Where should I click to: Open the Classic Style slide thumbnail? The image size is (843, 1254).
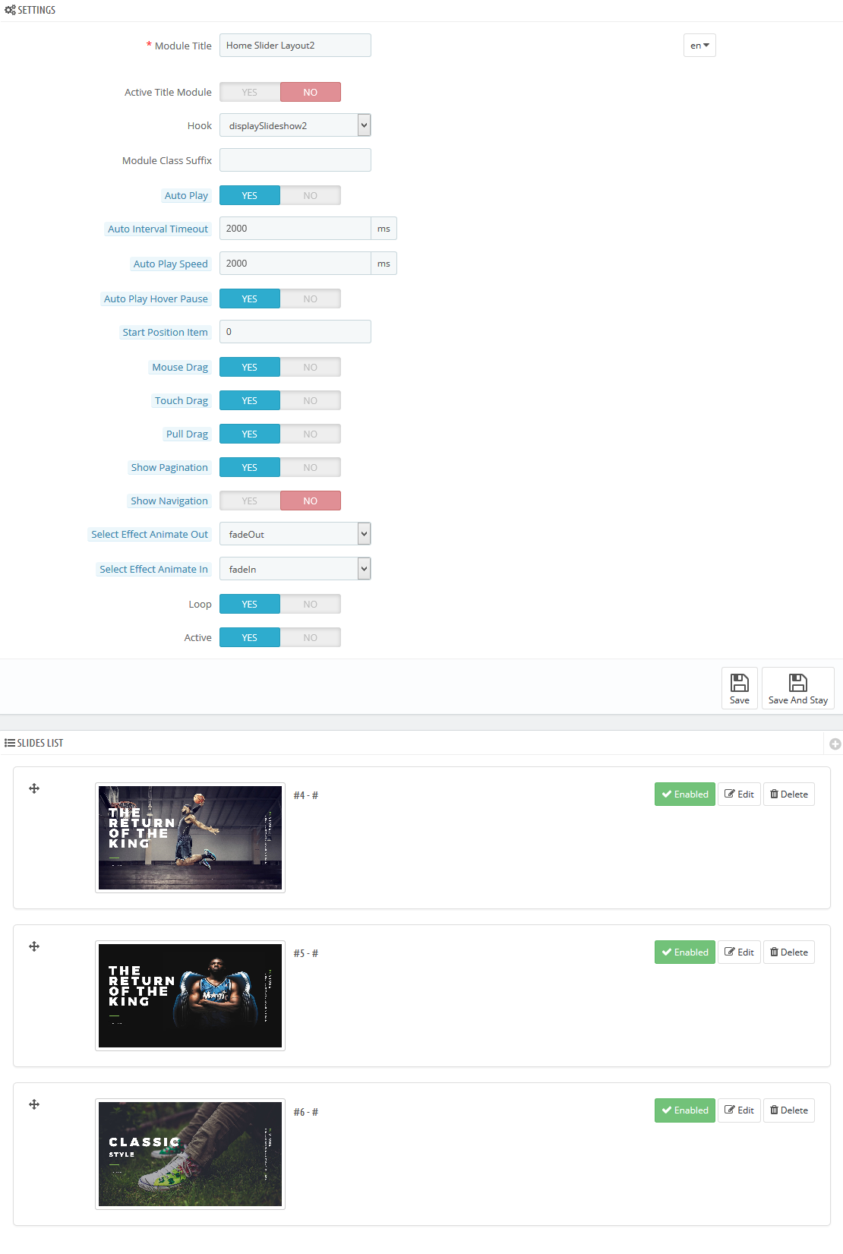coord(190,1154)
